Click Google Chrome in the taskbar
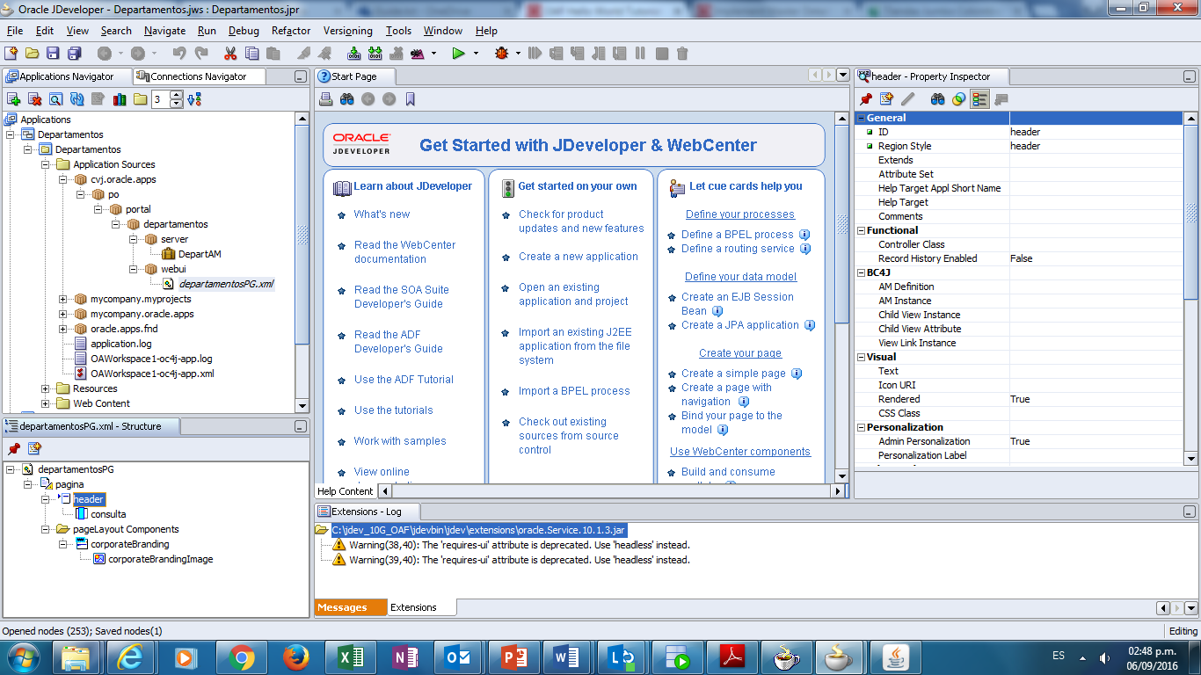This screenshot has height=675, width=1201. tap(242, 657)
